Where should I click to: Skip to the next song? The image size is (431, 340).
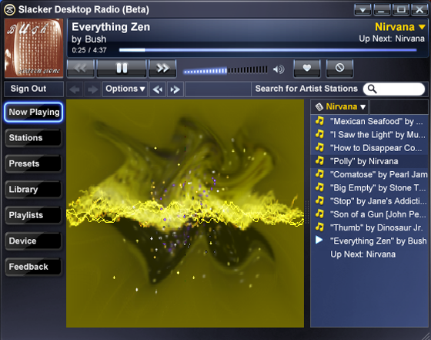click(x=162, y=69)
